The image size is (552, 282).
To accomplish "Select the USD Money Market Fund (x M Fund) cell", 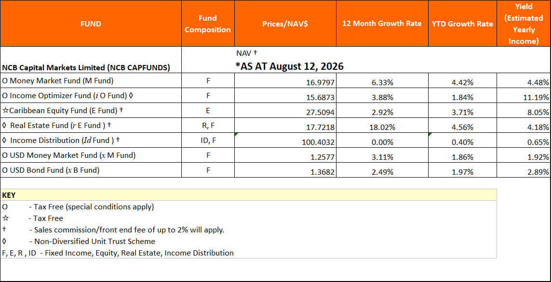I will point(91,155).
